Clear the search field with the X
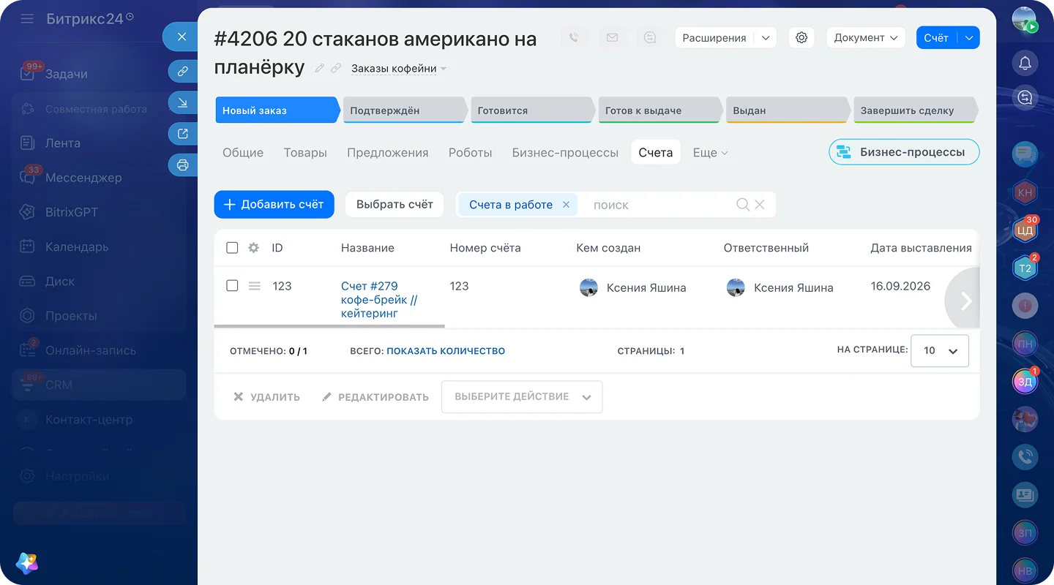Image resolution: width=1054 pixels, height=585 pixels. pyautogui.click(x=760, y=205)
